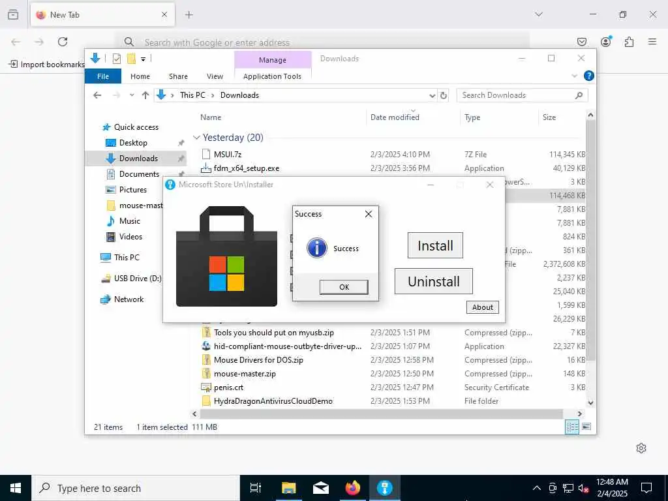The image size is (668, 501).
Task: Open a new Firefox tab
Action: click(189, 15)
